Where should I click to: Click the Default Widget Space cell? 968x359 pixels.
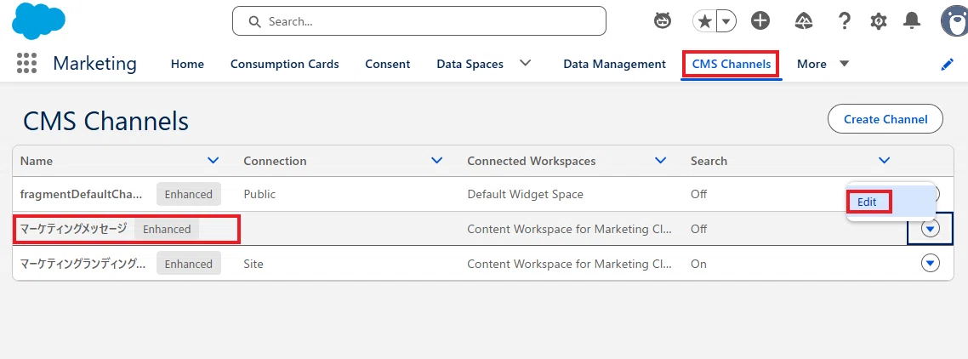click(x=525, y=194)
